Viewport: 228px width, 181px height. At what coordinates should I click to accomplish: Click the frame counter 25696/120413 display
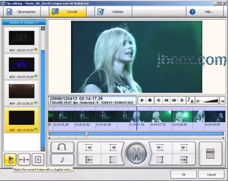click(63, 99)
